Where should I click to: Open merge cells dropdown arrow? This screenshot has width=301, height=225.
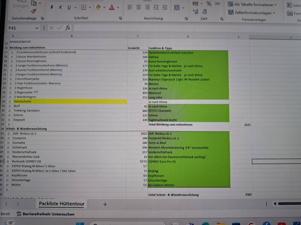pyautogui.click(x=183, y=8)
